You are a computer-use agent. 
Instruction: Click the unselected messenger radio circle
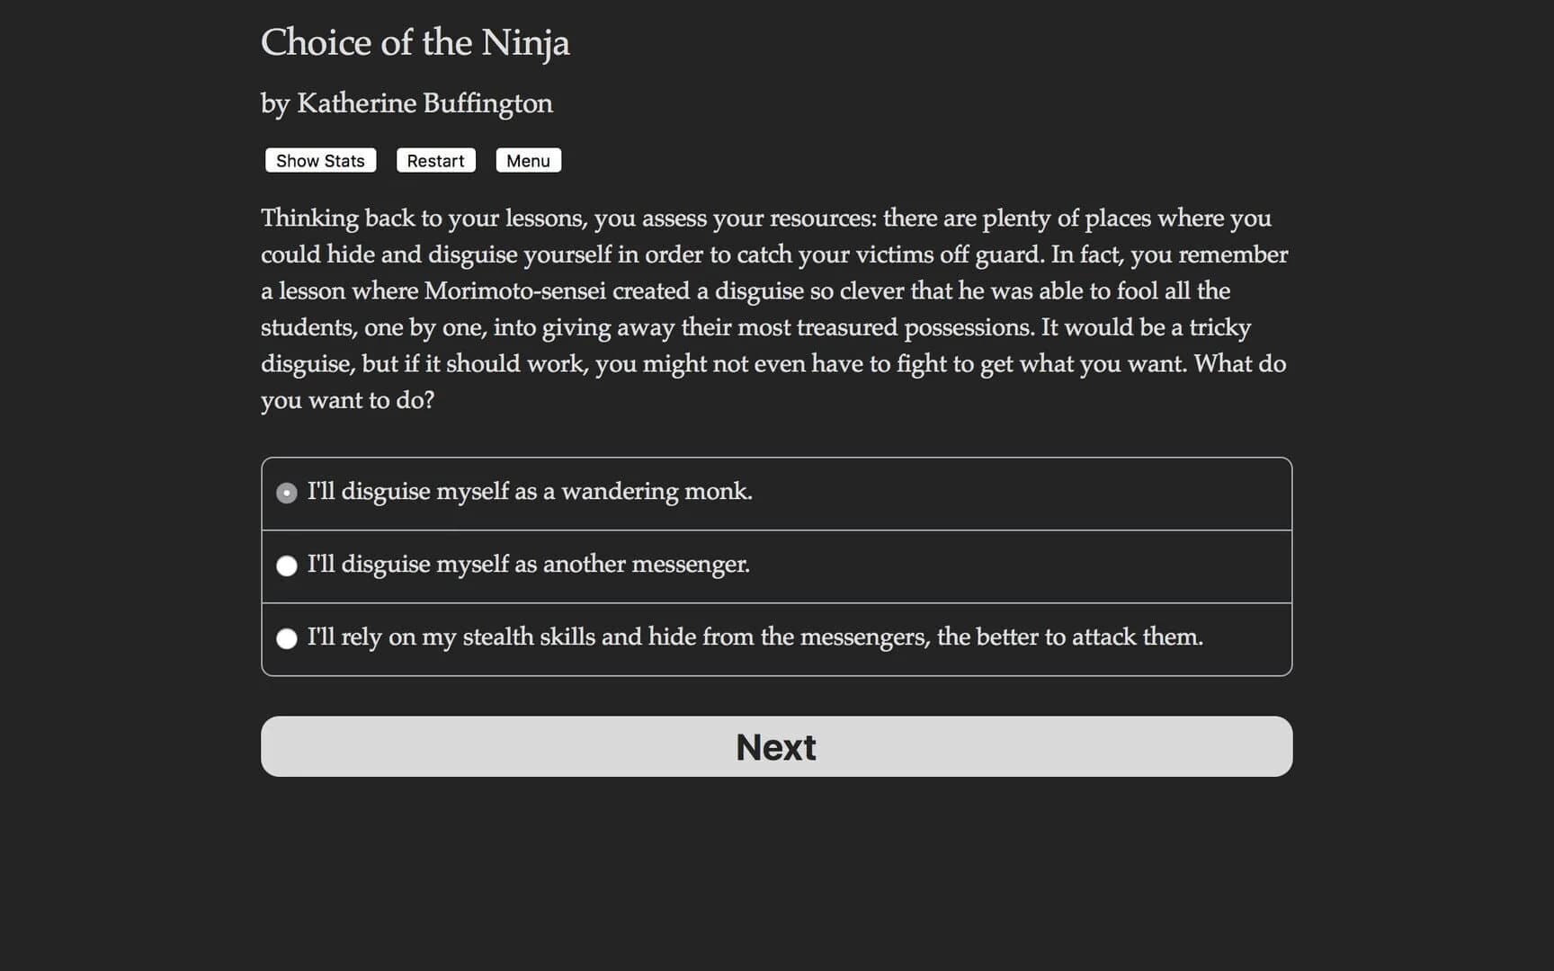pos(286,566)
